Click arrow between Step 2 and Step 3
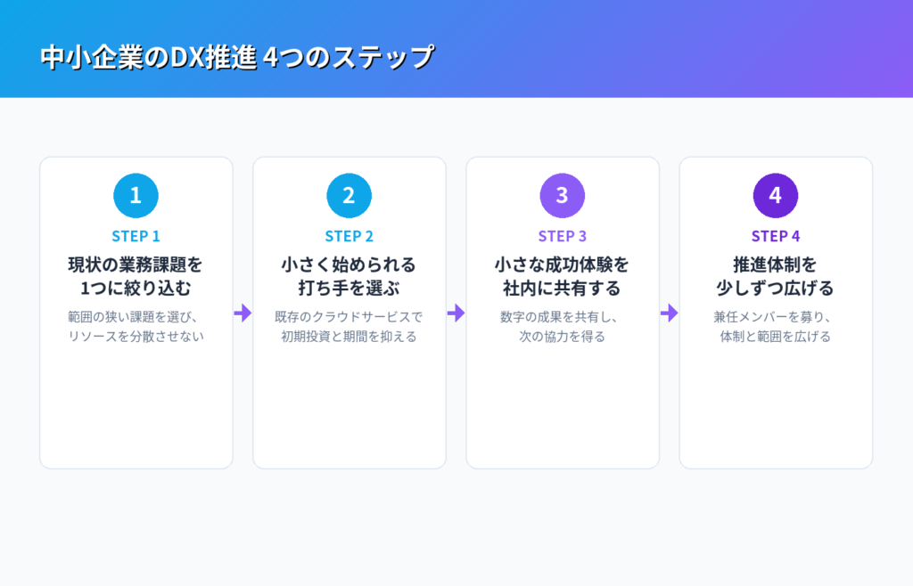The width and height of the screenshot is (913, 586). tap(456, 313)
